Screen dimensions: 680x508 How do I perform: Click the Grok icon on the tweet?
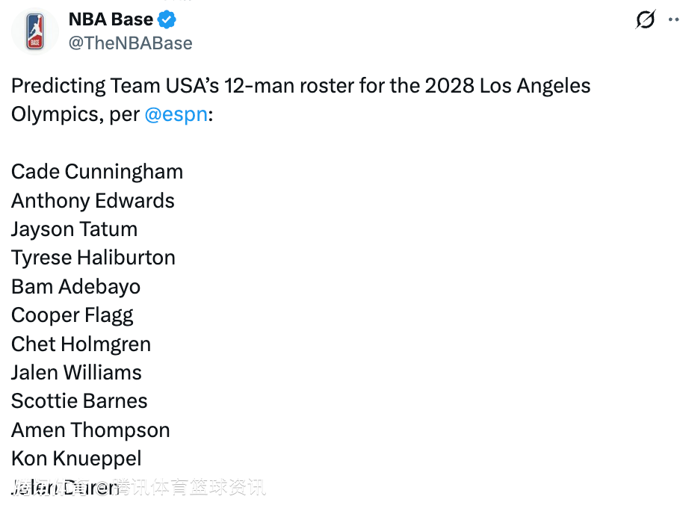[645, 20]
